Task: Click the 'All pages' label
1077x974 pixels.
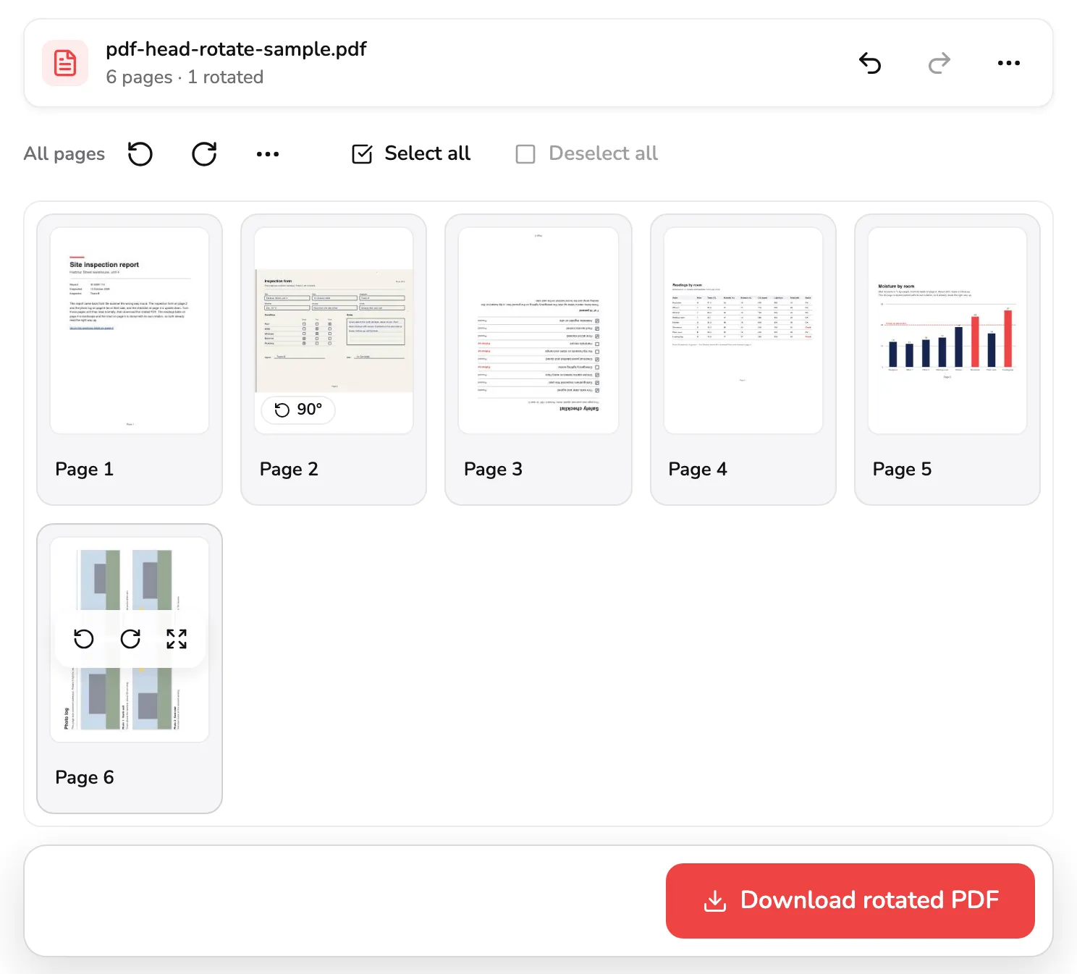Action: 64,154
